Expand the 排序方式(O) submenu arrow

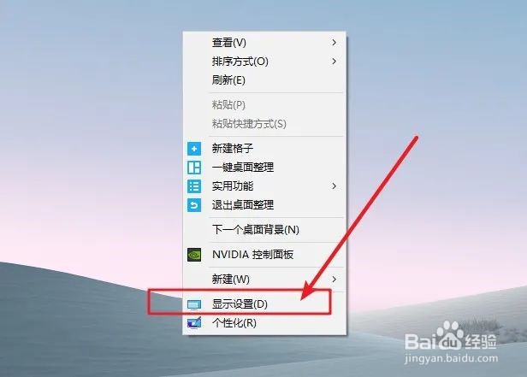tap(334, 62)
